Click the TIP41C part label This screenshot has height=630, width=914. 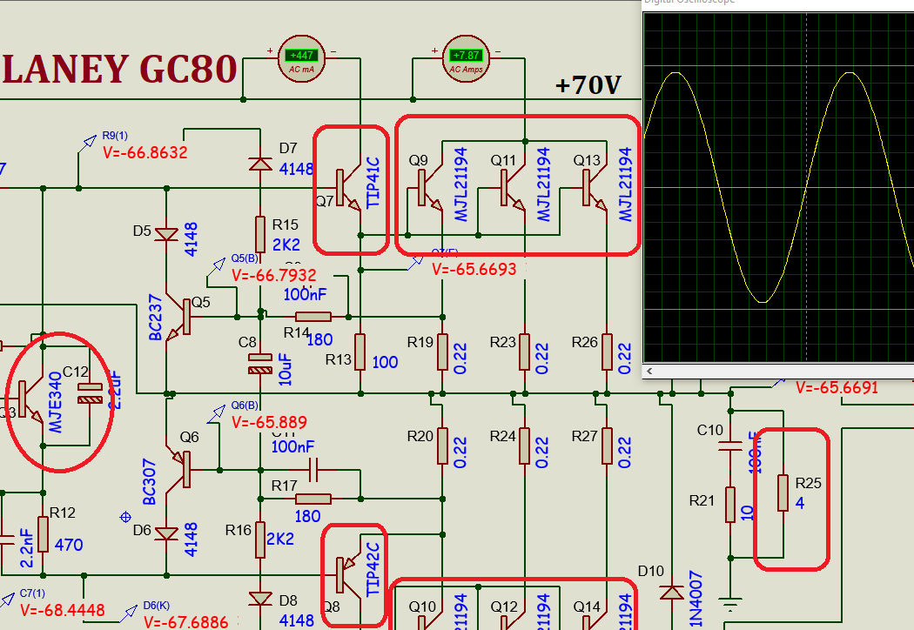click(373, 183)
